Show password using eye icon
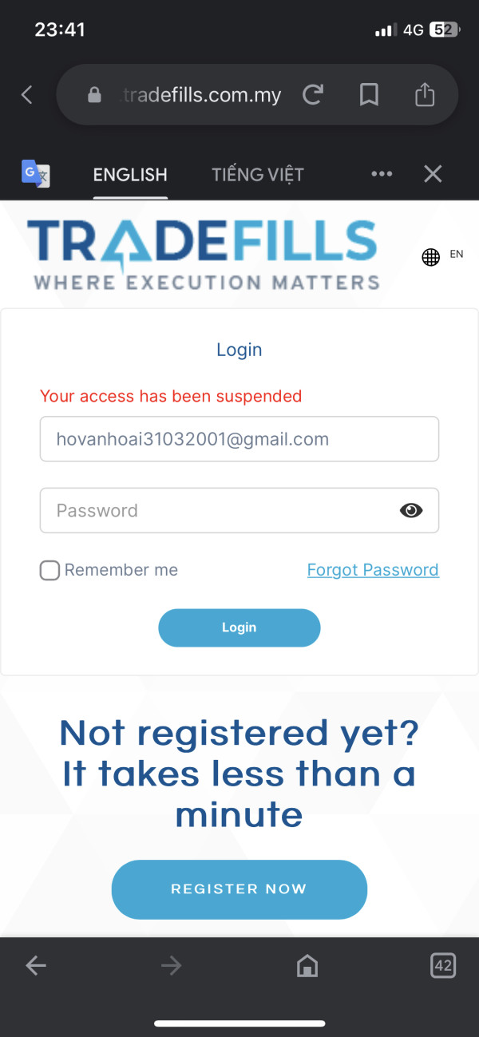This screenshot has width=479, height=1037. pyautogui.click(x=411, y=511)
